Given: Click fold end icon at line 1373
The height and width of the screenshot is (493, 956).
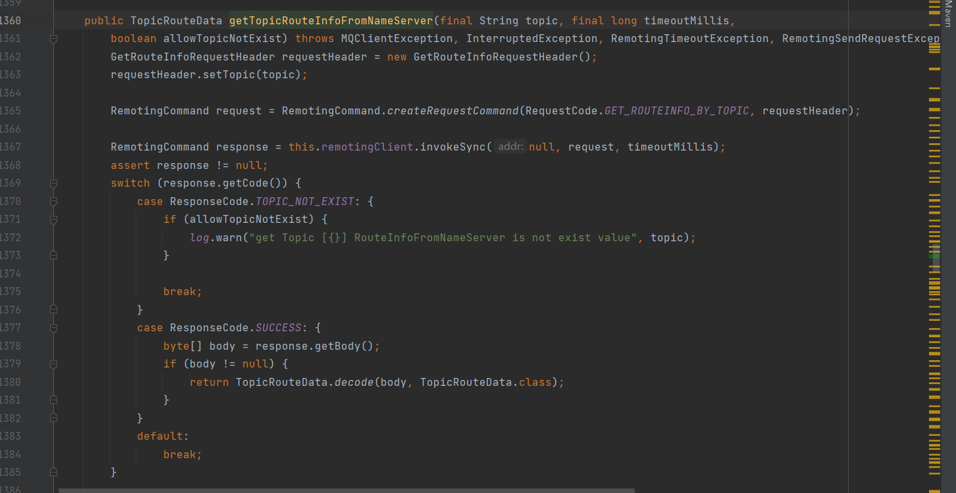Looking at the screenshot, I should [x=54, y=255].
